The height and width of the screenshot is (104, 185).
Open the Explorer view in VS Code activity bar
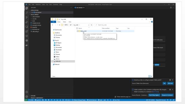[27, 8]
